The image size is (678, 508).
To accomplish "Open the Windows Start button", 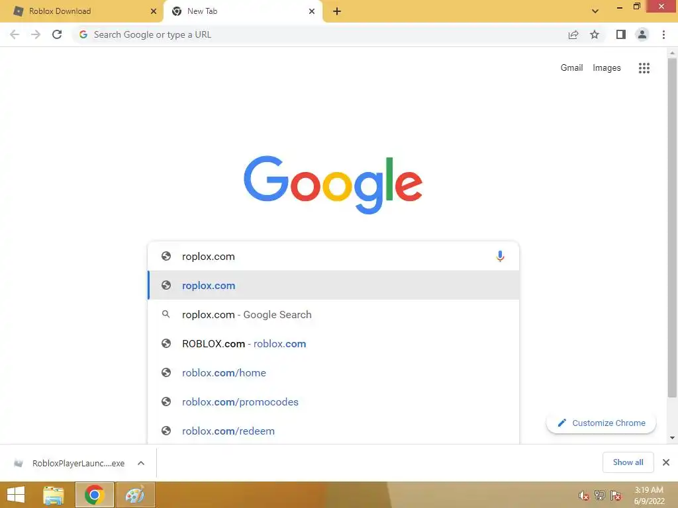I will pos(16,495).
